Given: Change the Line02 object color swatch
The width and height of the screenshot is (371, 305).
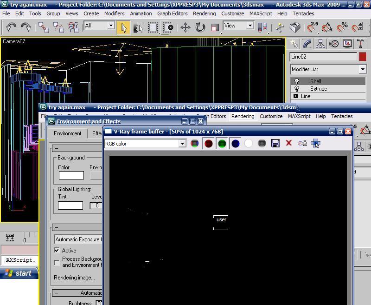Looking at the screenshot, I should coord(363,57).
